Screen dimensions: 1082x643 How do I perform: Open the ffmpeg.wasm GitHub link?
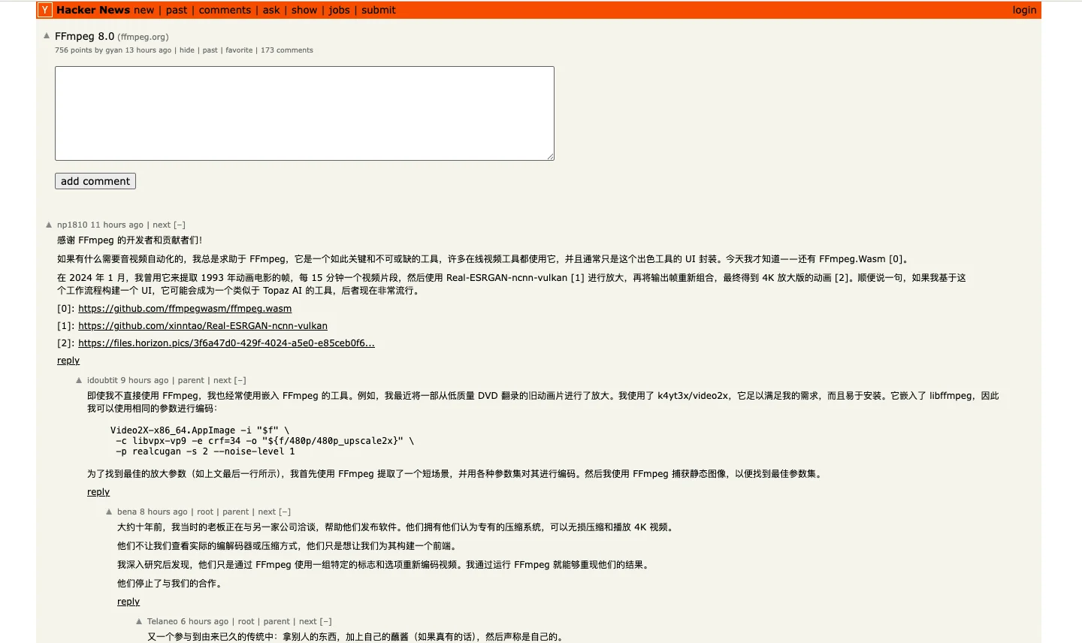click(x=185, y=309)
